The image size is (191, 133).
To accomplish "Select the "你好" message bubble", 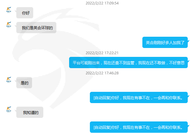I will 25,13.
